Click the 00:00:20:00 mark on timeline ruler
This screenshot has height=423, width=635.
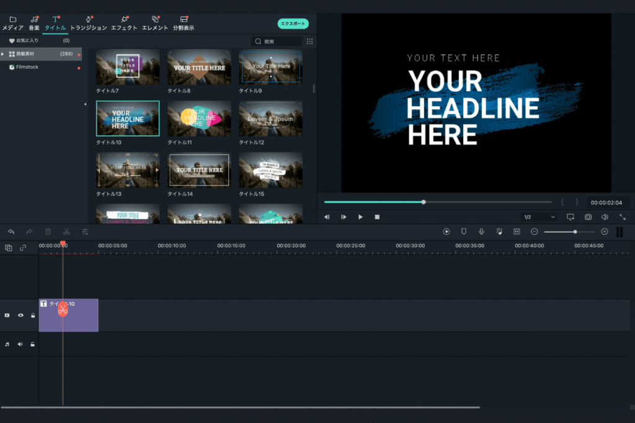[291, 246]
